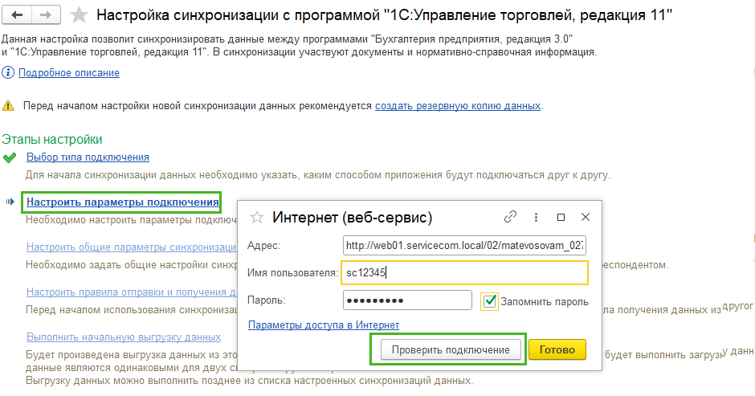
Task: Click the yellow Готово button
Action: pyautogui.click(x=557, y=349)
